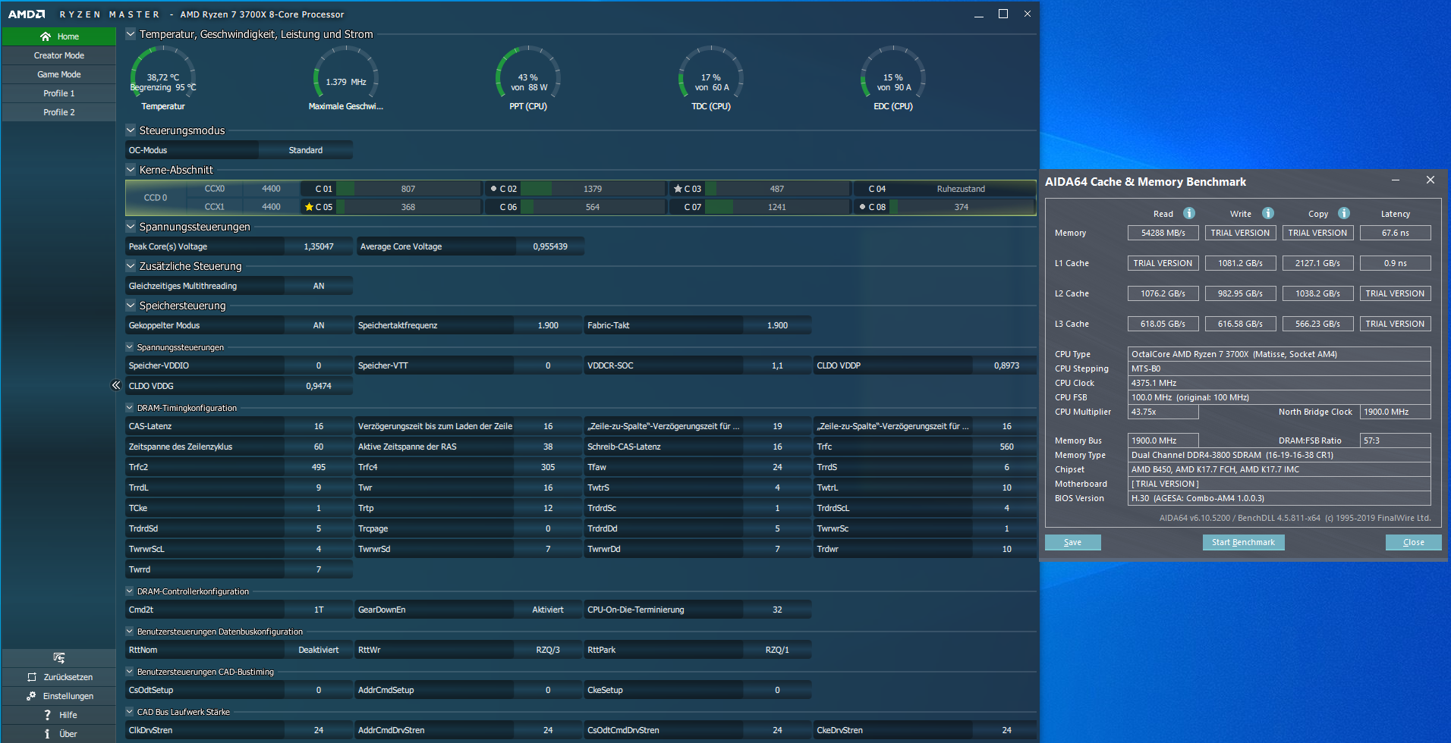Click the Memory Type field in AIDA64

[x=1279, y=455]
